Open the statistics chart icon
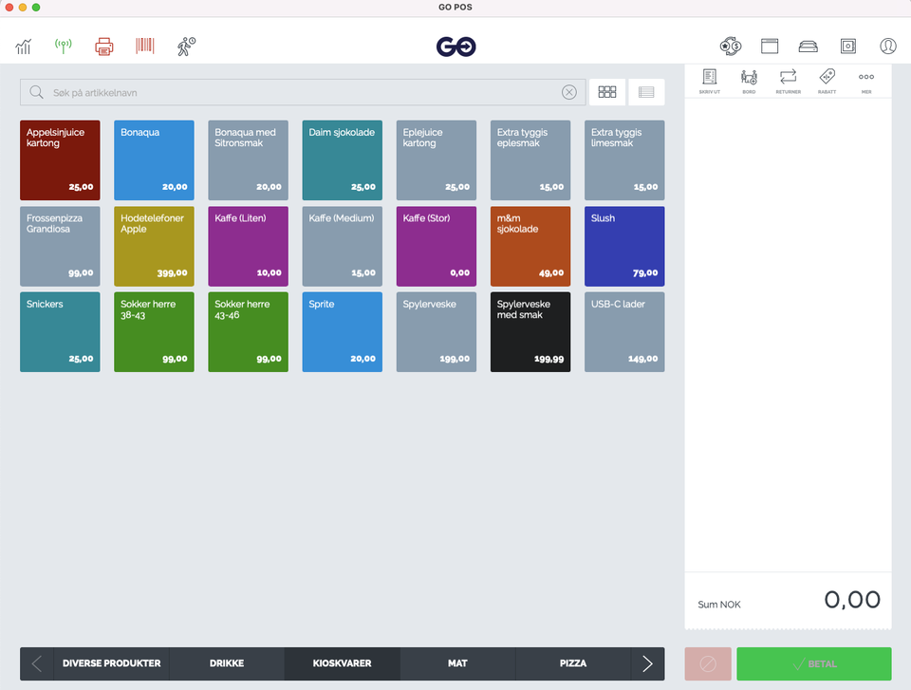The width and height of the screenshot is (911, 690). (23, 46)
